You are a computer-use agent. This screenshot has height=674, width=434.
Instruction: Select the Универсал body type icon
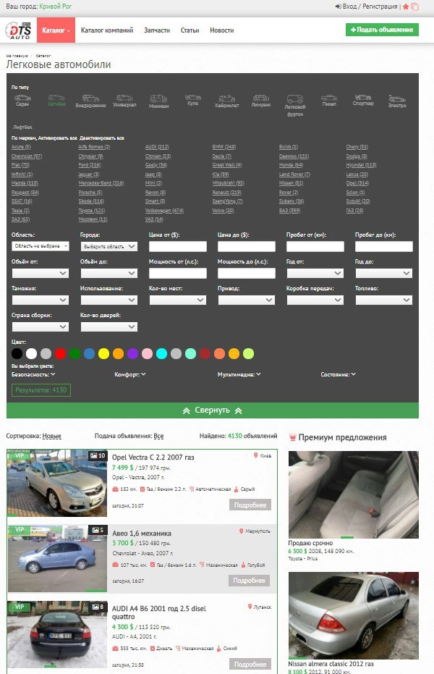coord(124,98)
